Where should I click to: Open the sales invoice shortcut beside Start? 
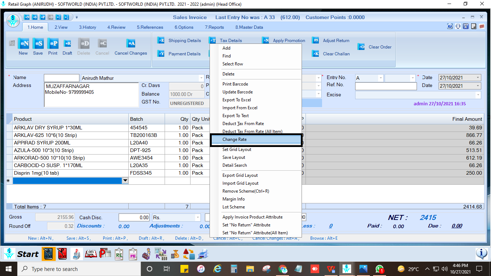click(49, 254)
